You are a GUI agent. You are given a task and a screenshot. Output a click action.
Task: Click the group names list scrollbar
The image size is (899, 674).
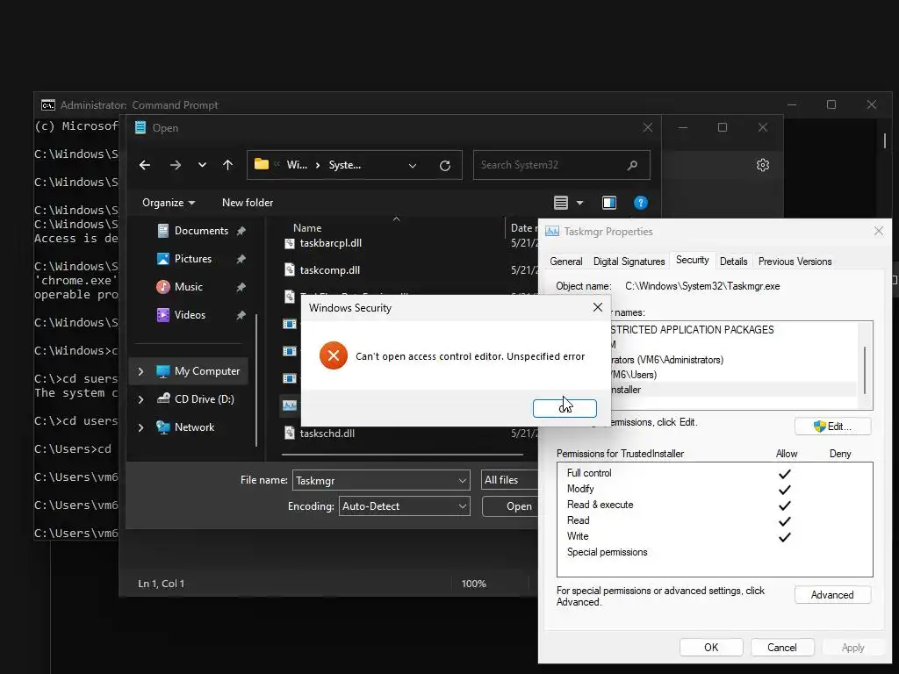click(865, 369)
